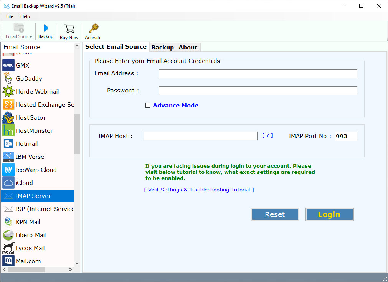Select KPN Mail icon
Image resolution: width=388 pixels, height=282 pixels.
point(8,222)
